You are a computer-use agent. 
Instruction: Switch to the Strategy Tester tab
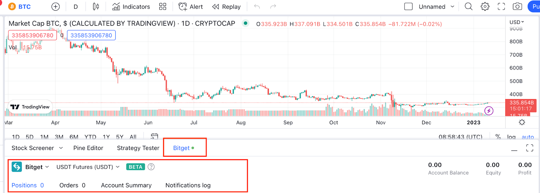(138, 148)
